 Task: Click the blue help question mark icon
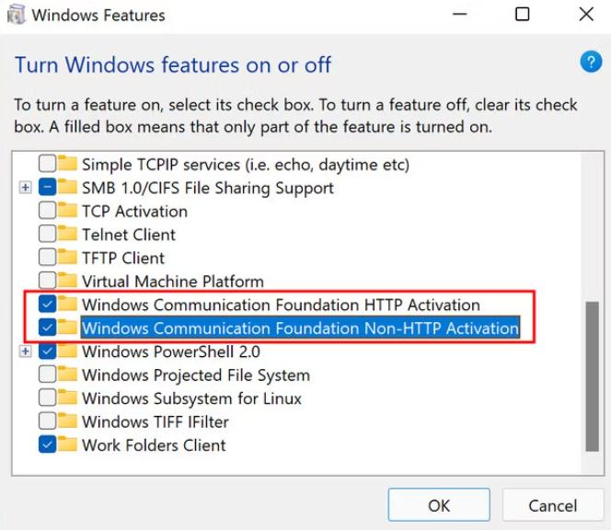(590, 63)
